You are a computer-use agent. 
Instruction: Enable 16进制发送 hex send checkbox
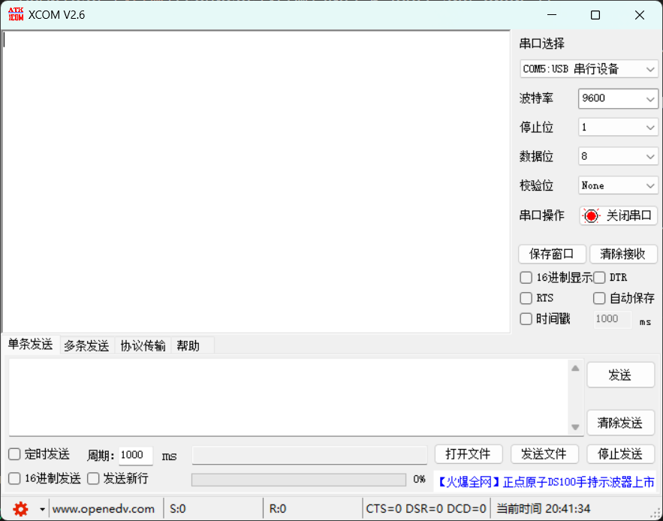(14, 479)
